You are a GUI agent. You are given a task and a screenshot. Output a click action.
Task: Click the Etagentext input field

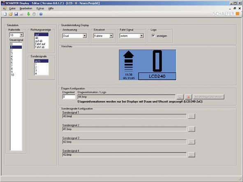point(69,97)
